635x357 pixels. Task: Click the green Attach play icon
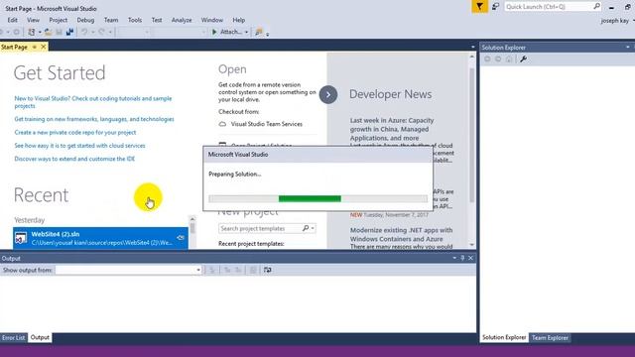(214, 32)
